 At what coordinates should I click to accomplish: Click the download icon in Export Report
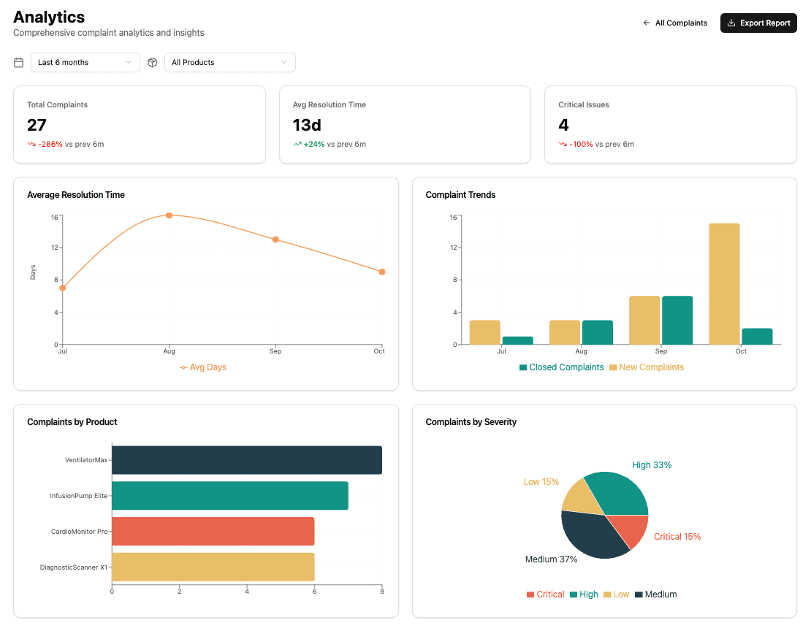731,23
